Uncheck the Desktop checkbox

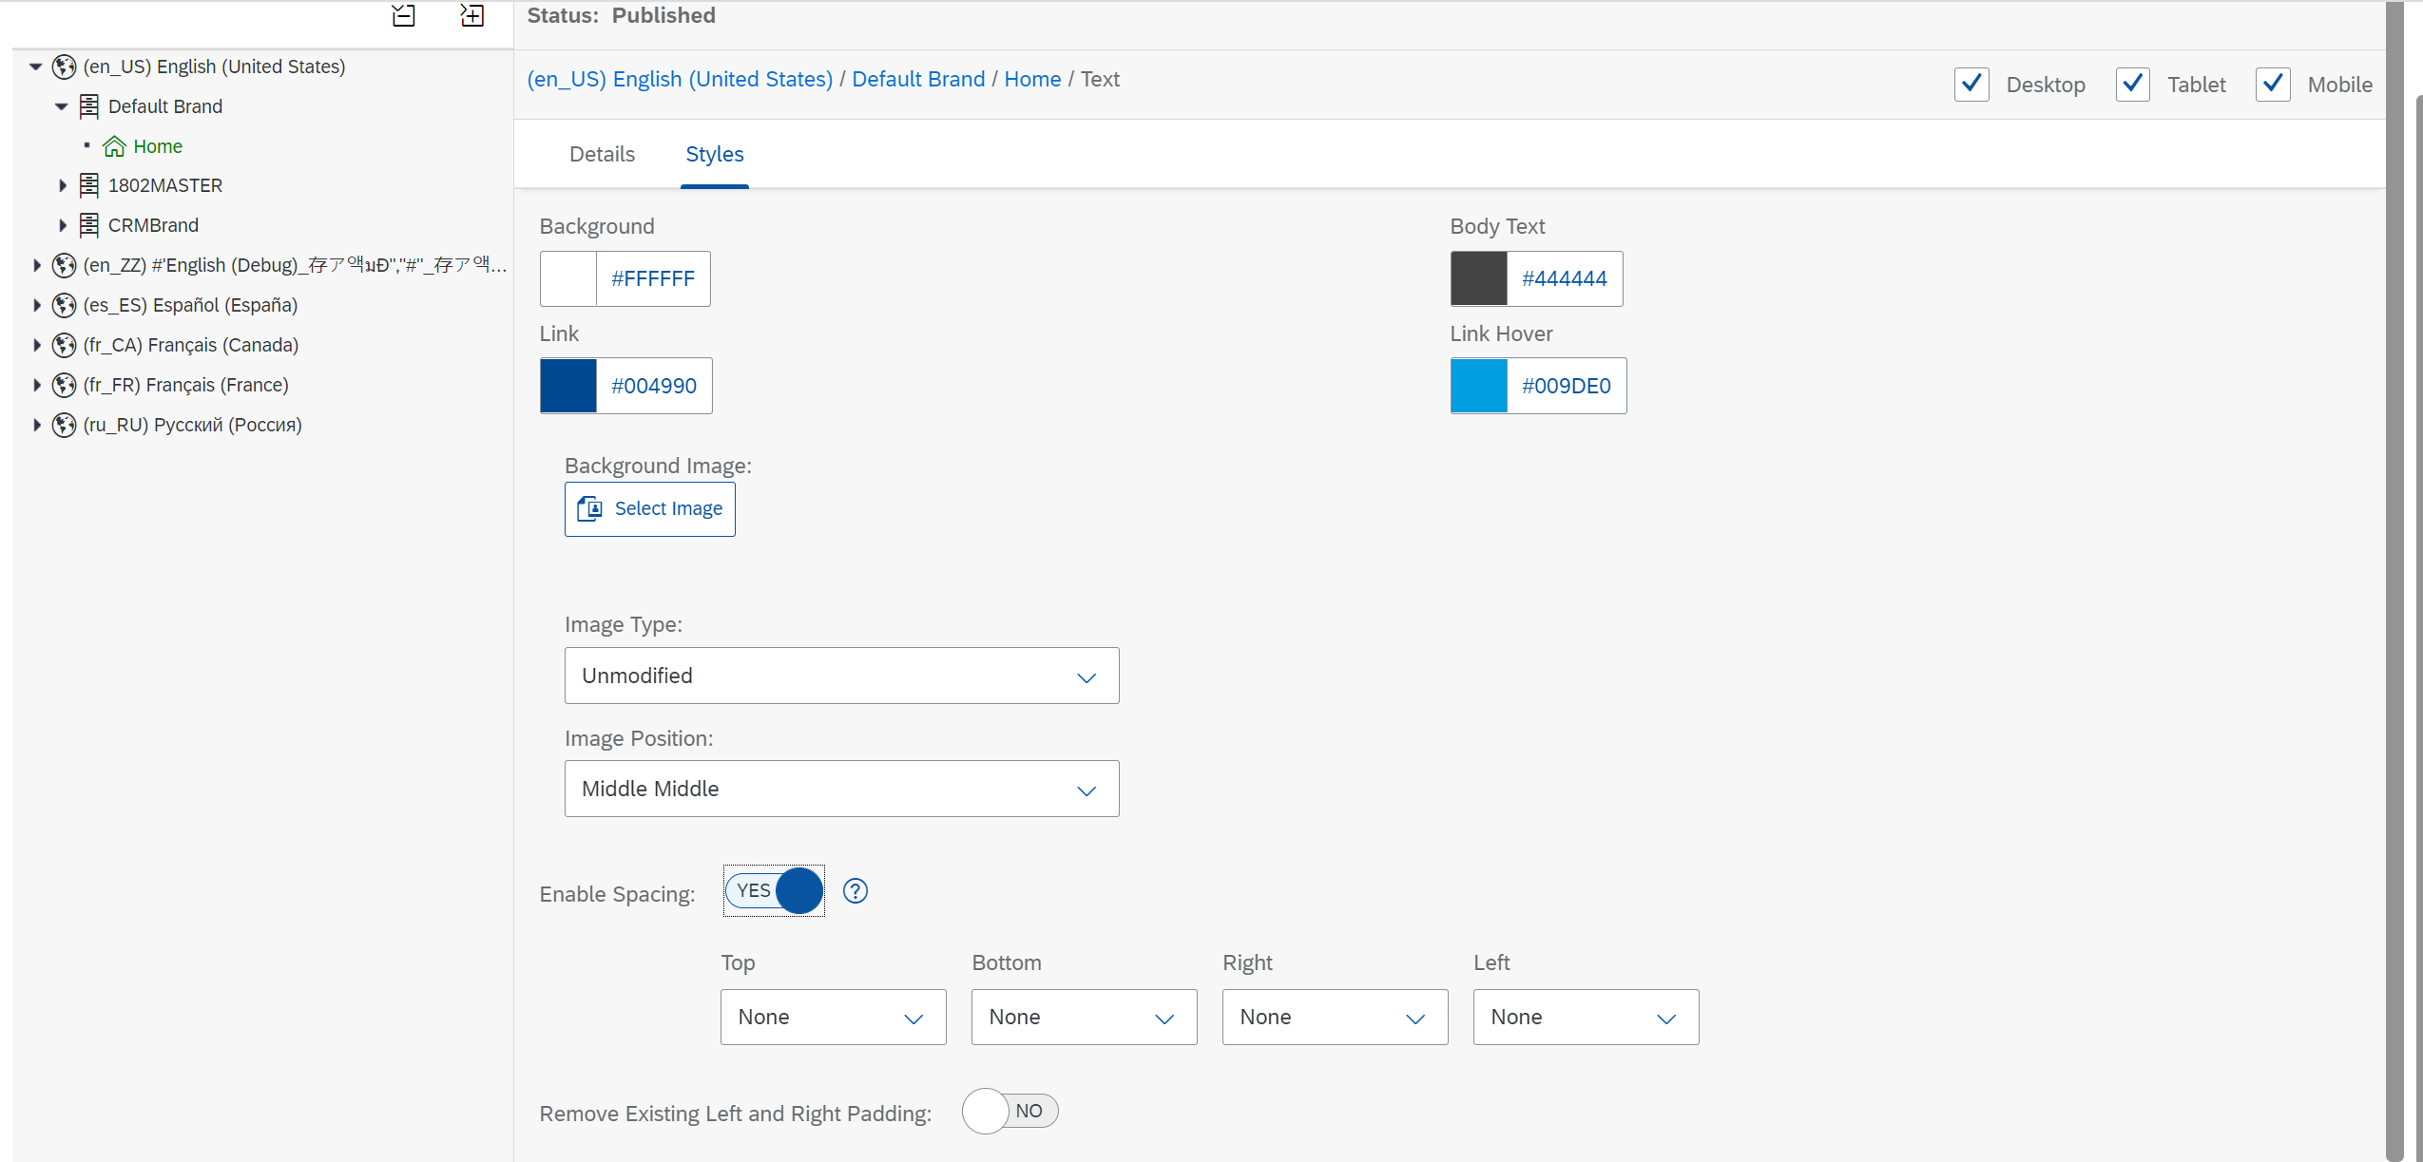pyautogui.click(x=1971, y=85)
